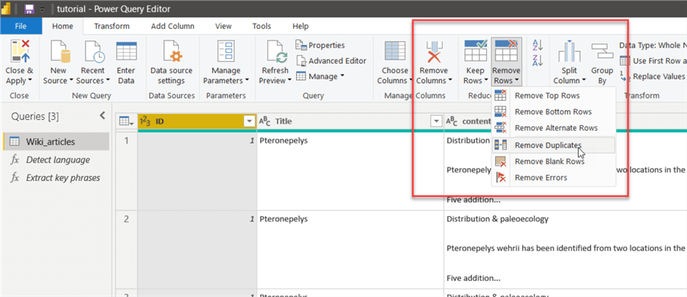Switch to the Add Column tab
The height and width of the screenshot is (297, 687).
tap(173, 26)
